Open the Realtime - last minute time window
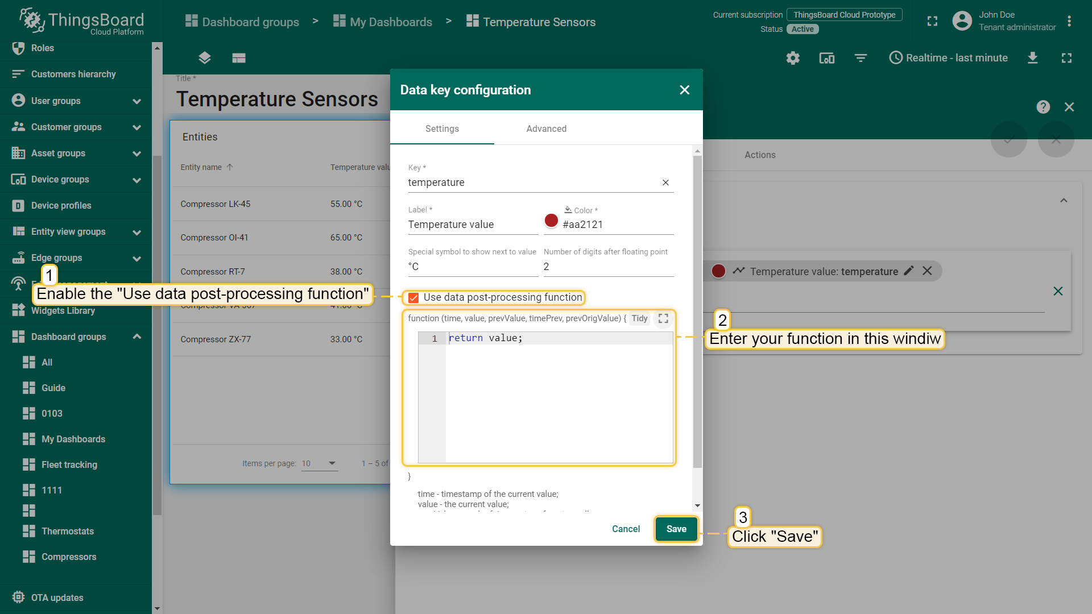This screenshot has width=1092, height=614. (948, 58)
